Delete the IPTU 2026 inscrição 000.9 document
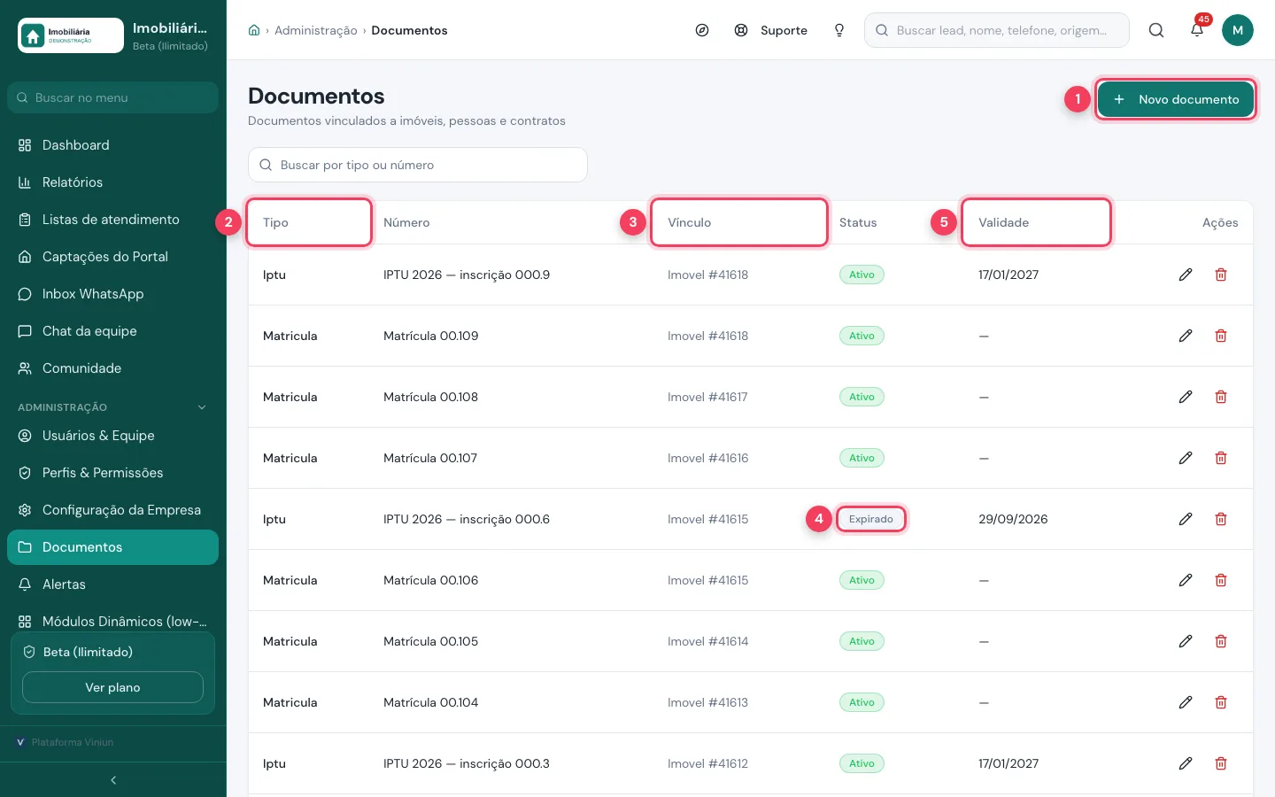 click(x=1221, y=275)
